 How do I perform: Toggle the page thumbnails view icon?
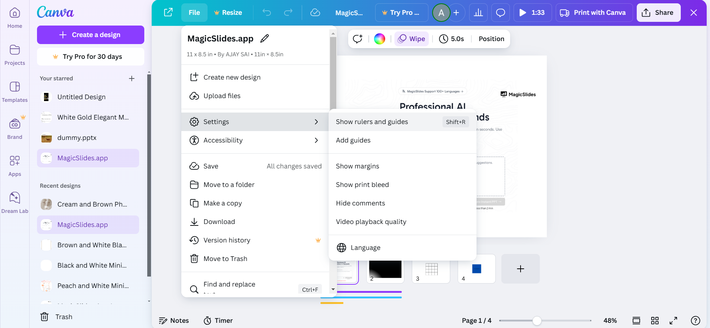pyautogui.click(x=636, y=320)
